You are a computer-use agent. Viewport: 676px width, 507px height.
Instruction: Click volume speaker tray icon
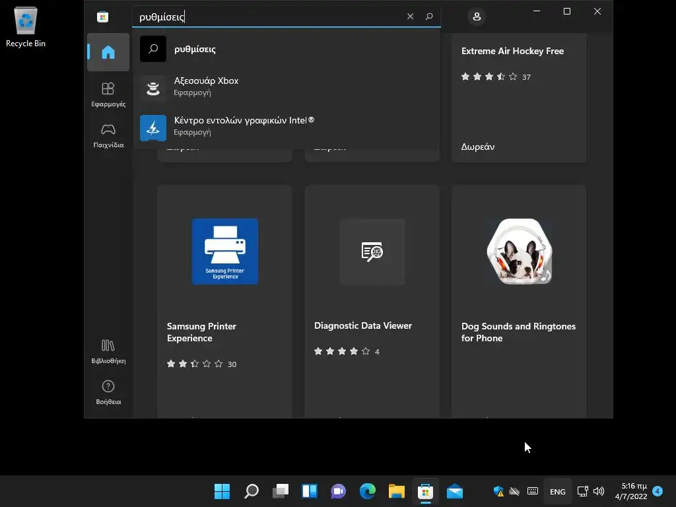pos(598,491)
